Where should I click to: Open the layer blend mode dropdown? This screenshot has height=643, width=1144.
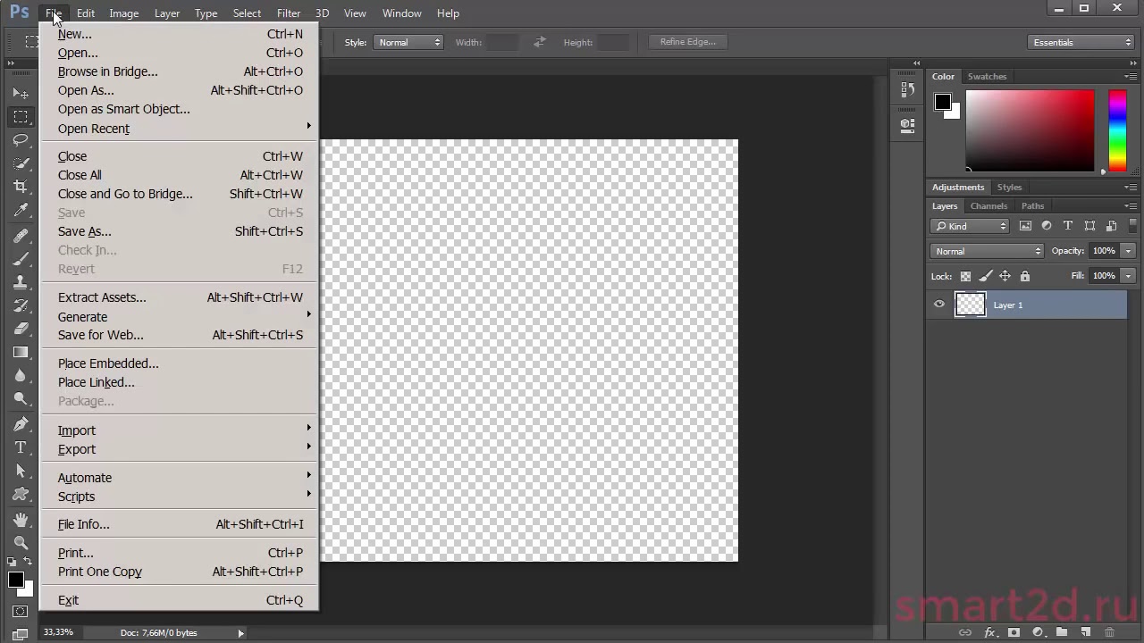coord(987,251)
